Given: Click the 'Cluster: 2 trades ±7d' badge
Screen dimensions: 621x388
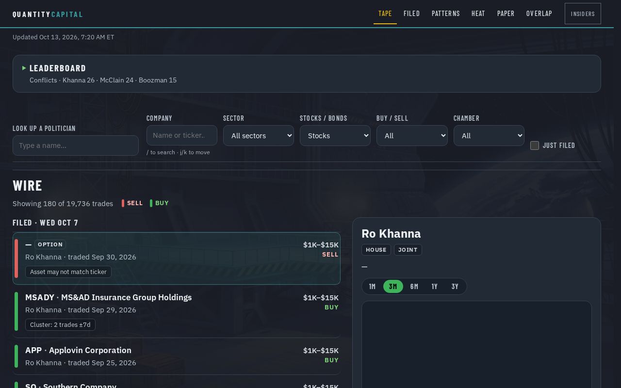Looking at the screenshot, I should 60,325.
